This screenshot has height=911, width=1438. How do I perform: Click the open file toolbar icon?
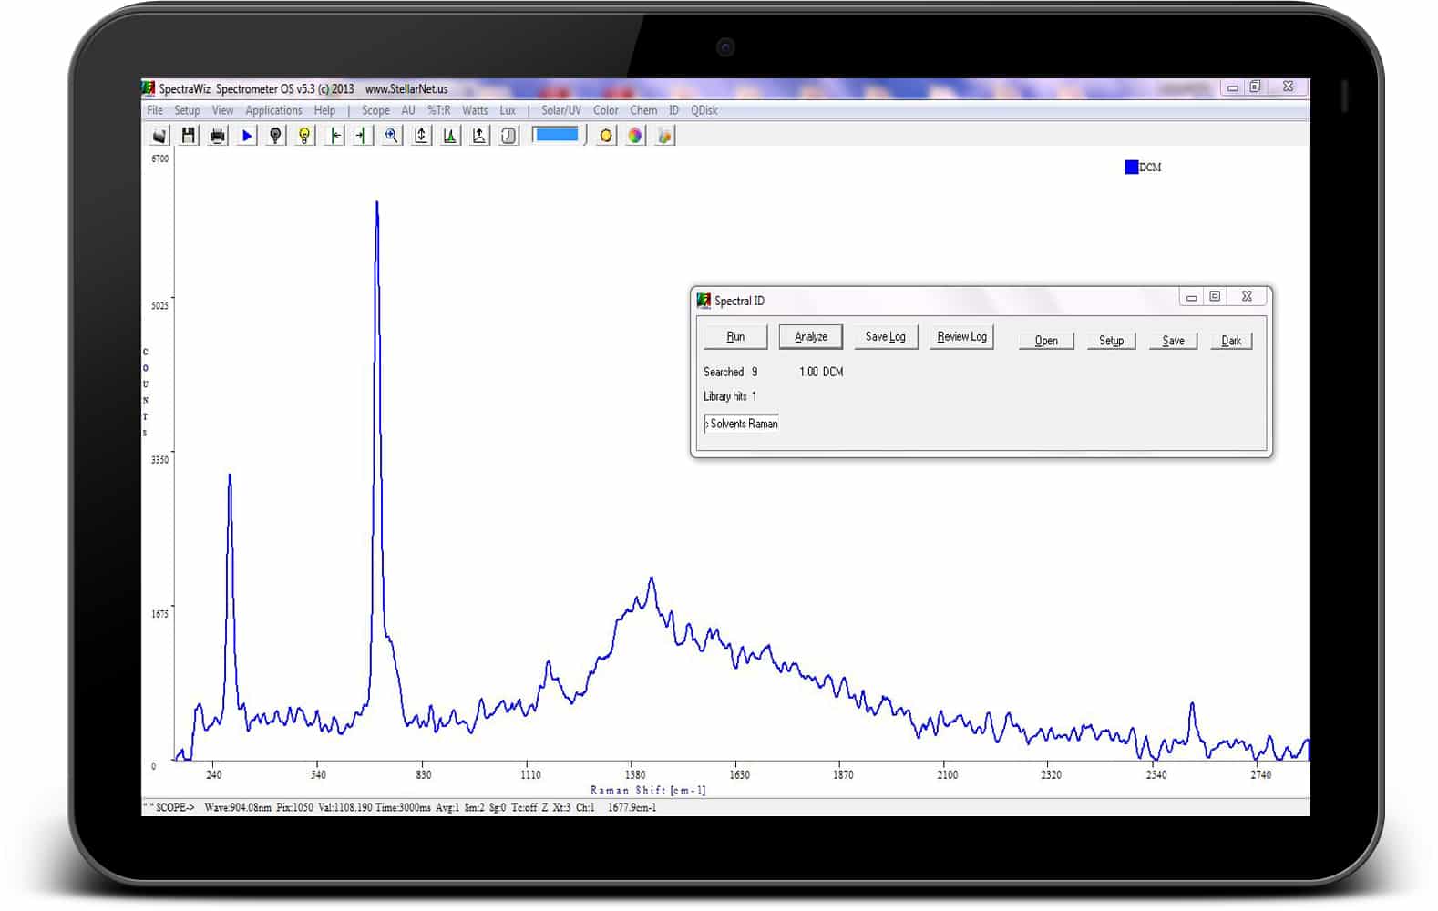pos(159,136)
